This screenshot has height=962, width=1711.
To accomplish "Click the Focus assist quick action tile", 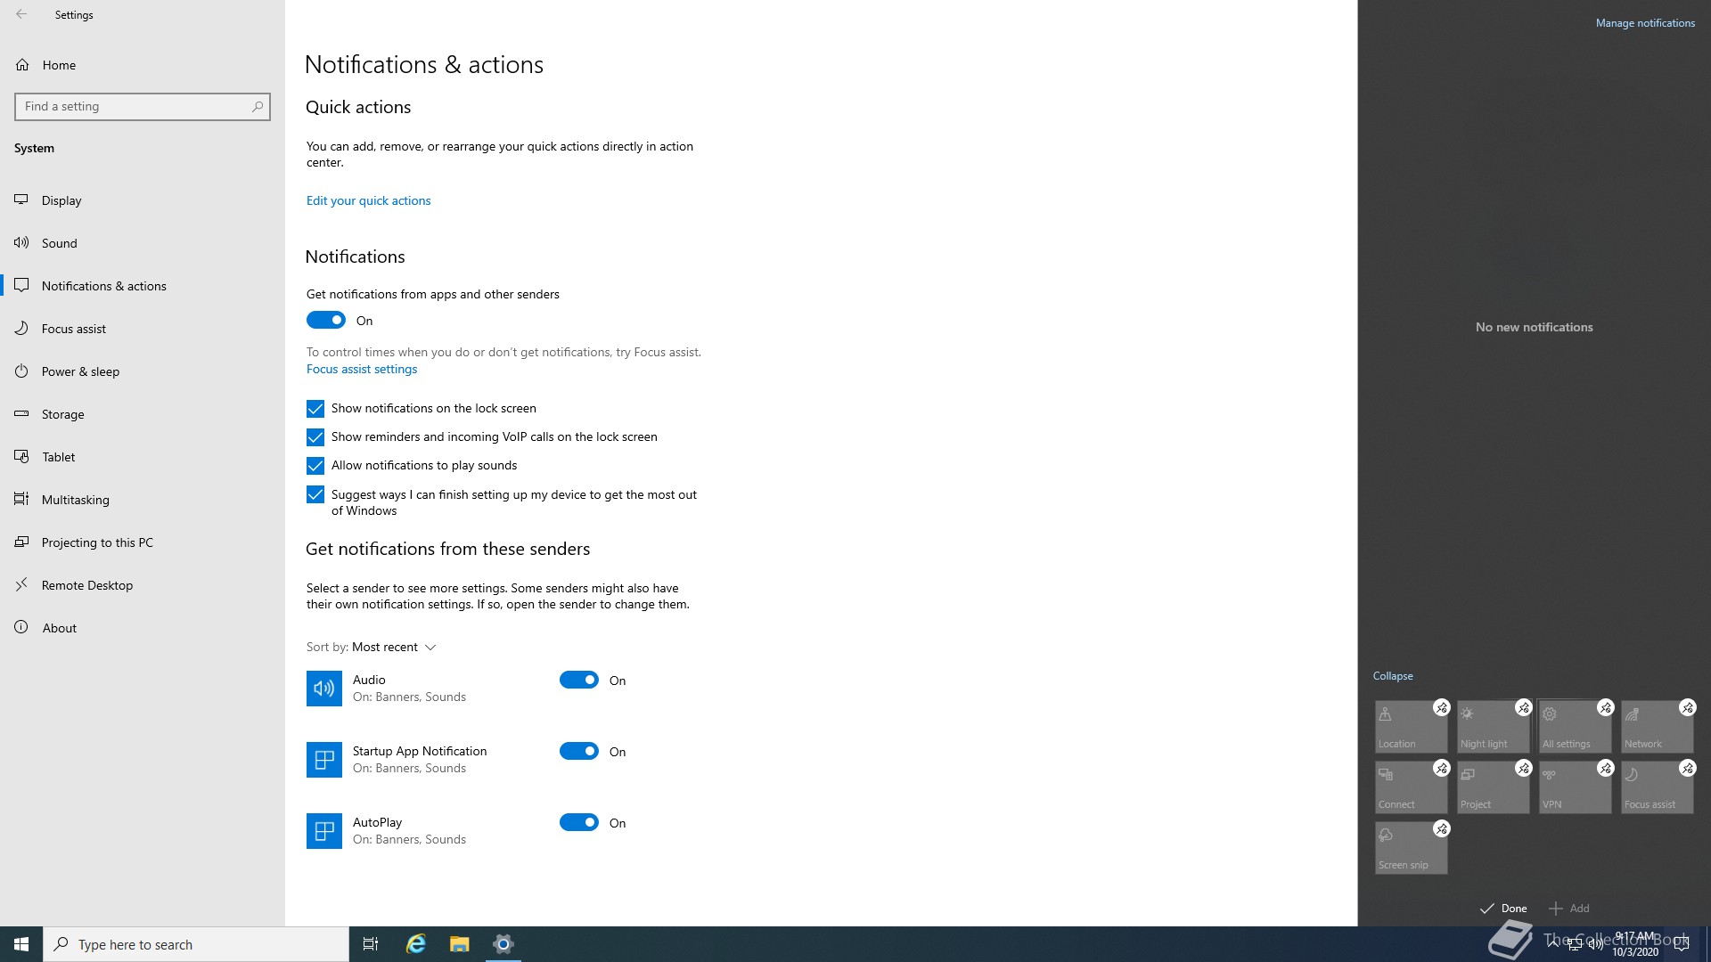I will tap(1656, 787).
